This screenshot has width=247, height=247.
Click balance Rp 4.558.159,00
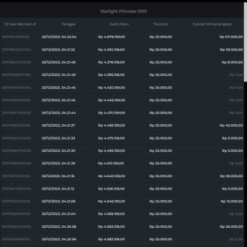click(111, 214)
